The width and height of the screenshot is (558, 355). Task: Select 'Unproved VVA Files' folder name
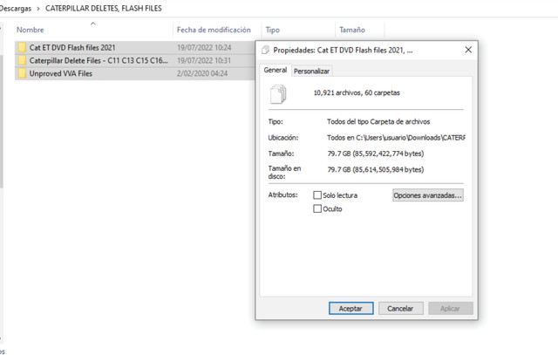[x=61, y=73]
